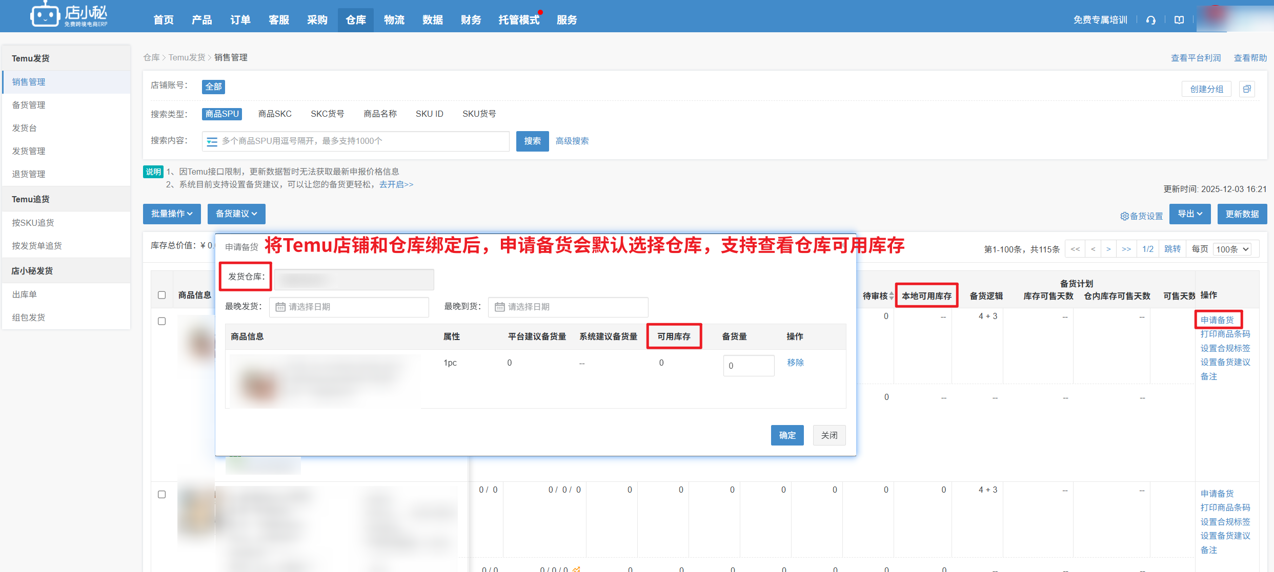Expand the 备货建议 dropdown
1274x572 pixels.
pos(236,214)
